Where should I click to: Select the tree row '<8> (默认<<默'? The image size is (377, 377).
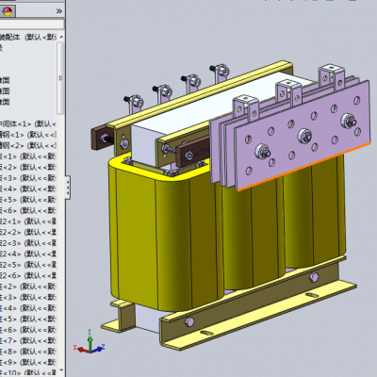(28, 352)
